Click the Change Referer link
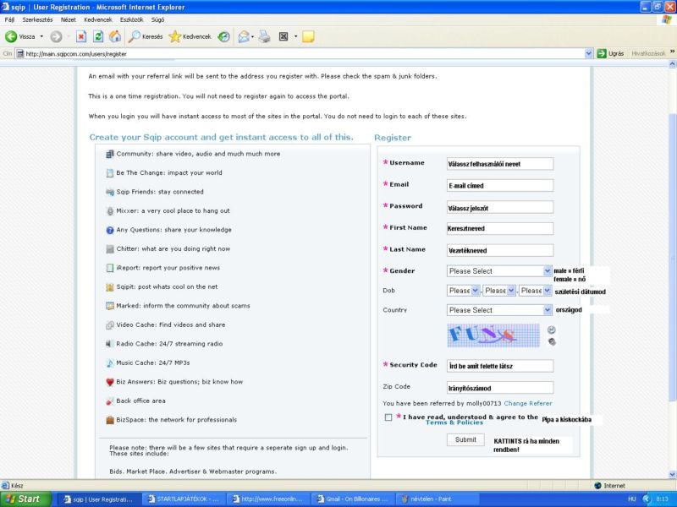 click(528, 404)
